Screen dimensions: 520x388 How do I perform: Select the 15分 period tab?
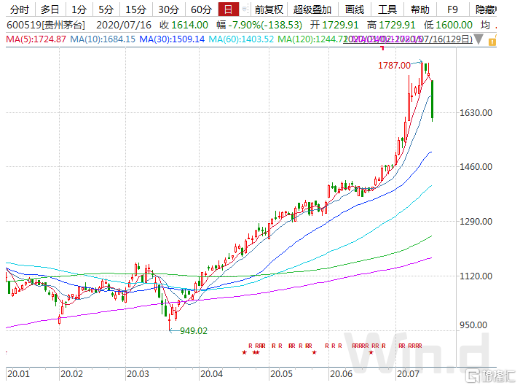point(135,9)
